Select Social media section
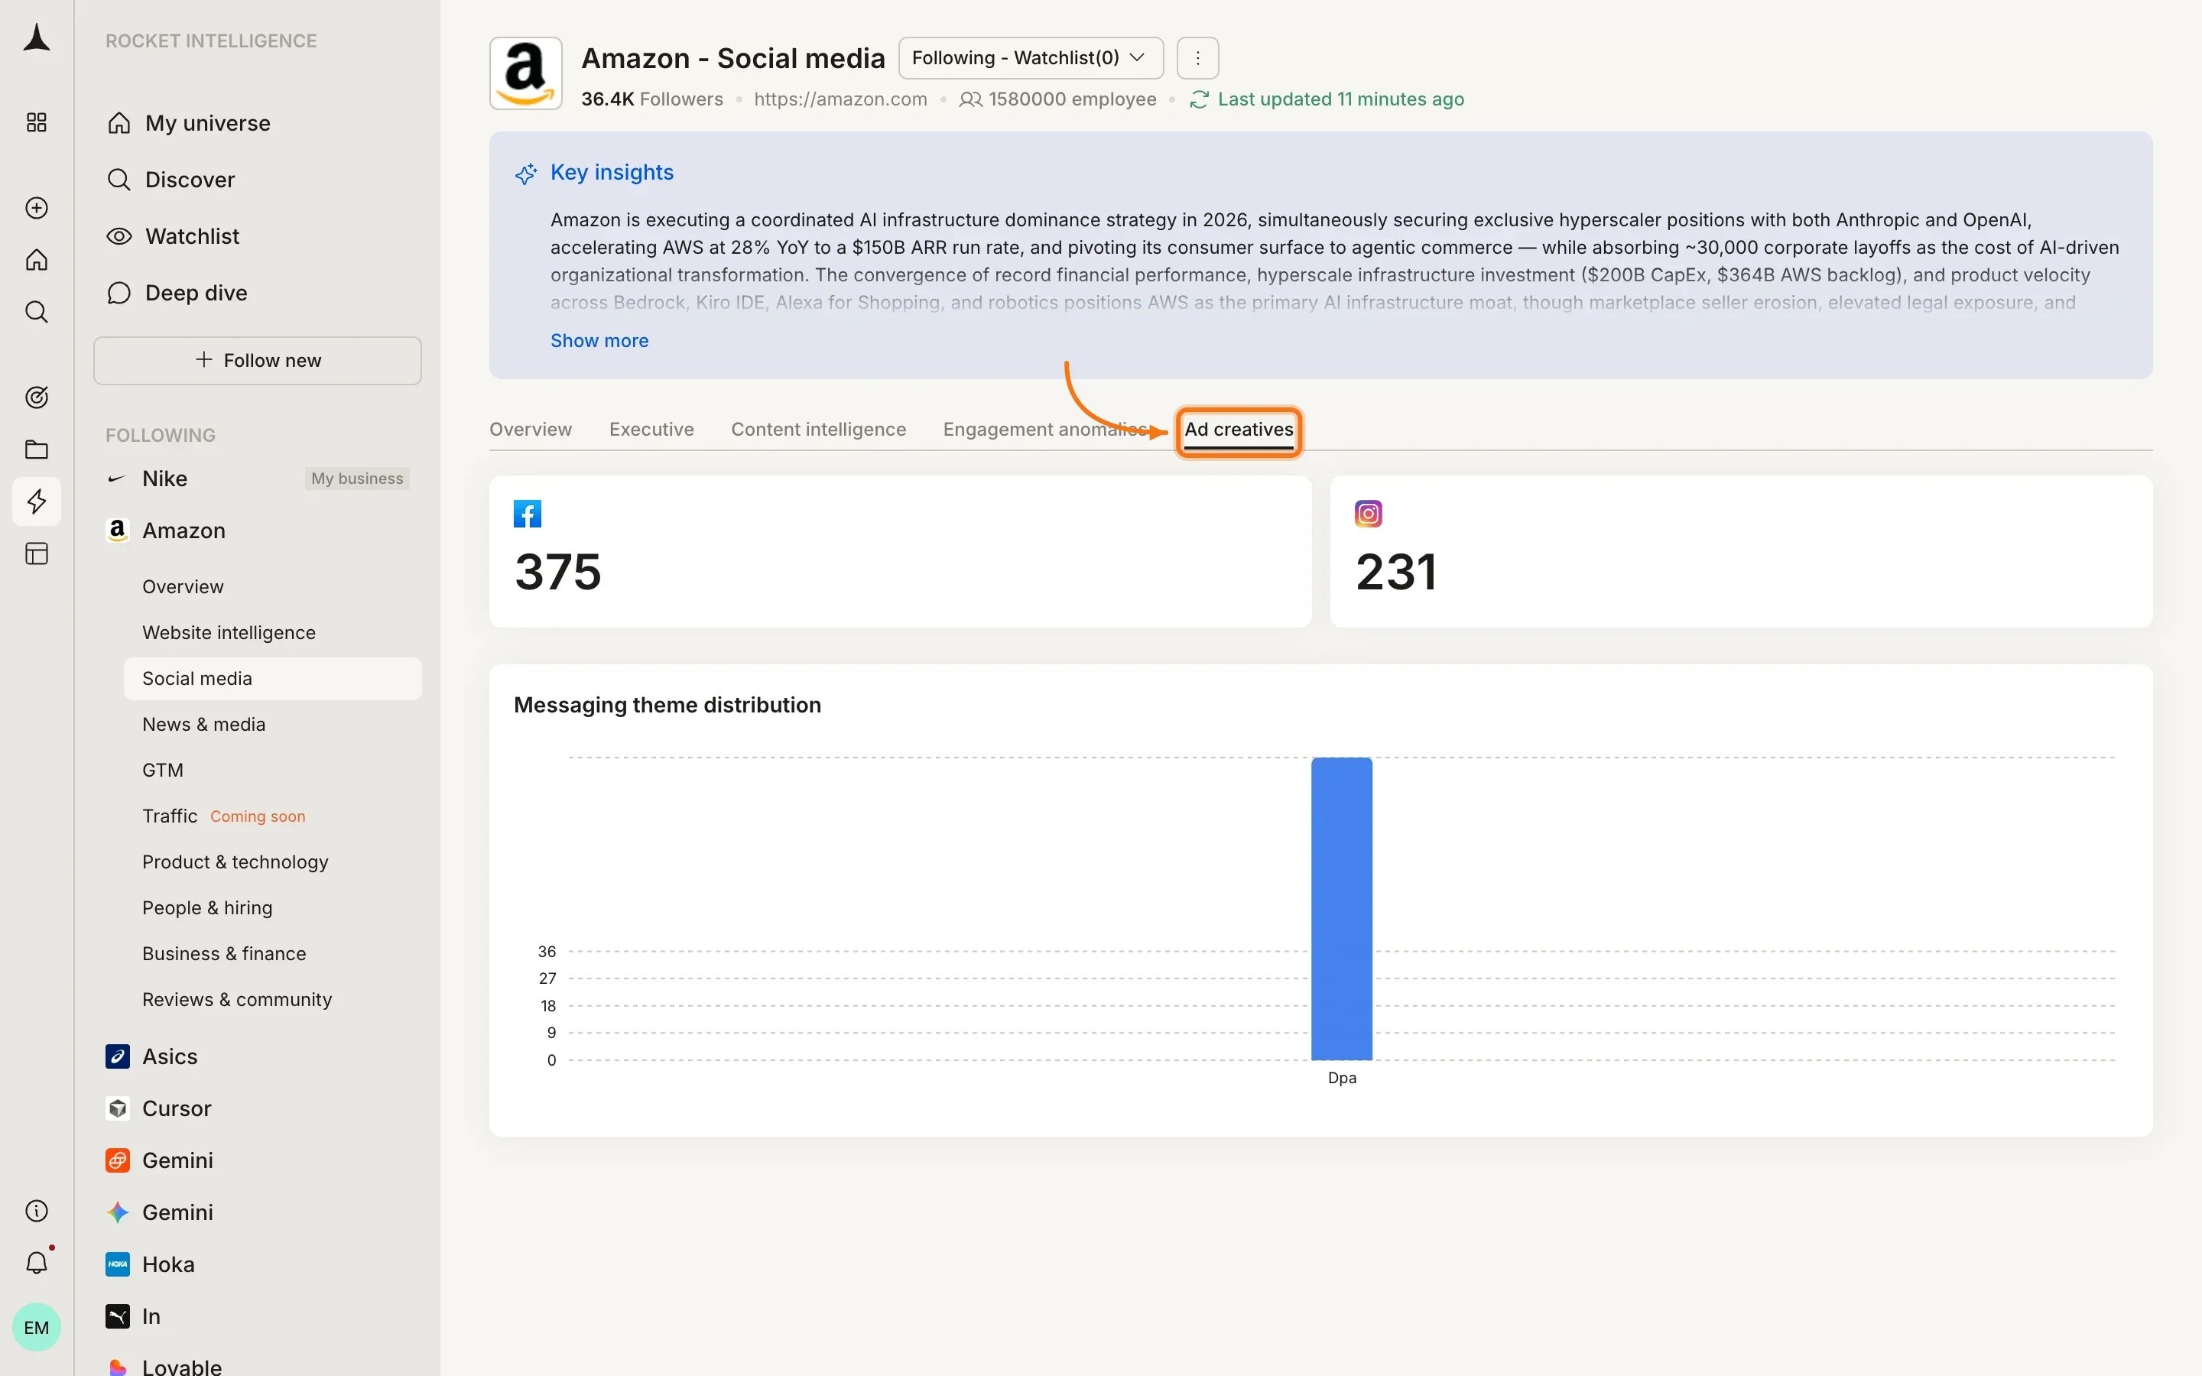 click(273, 679)
